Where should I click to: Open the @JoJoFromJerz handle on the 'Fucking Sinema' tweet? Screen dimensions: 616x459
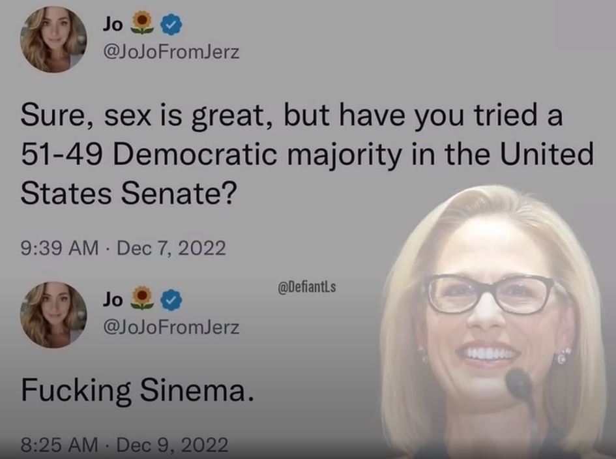click(171, 327)
